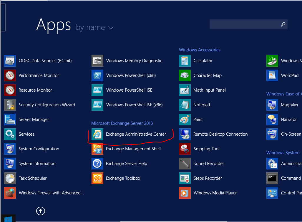302x222 pixels.
Task: Launch Math Input Panel icon
Action: pos(185,90)
